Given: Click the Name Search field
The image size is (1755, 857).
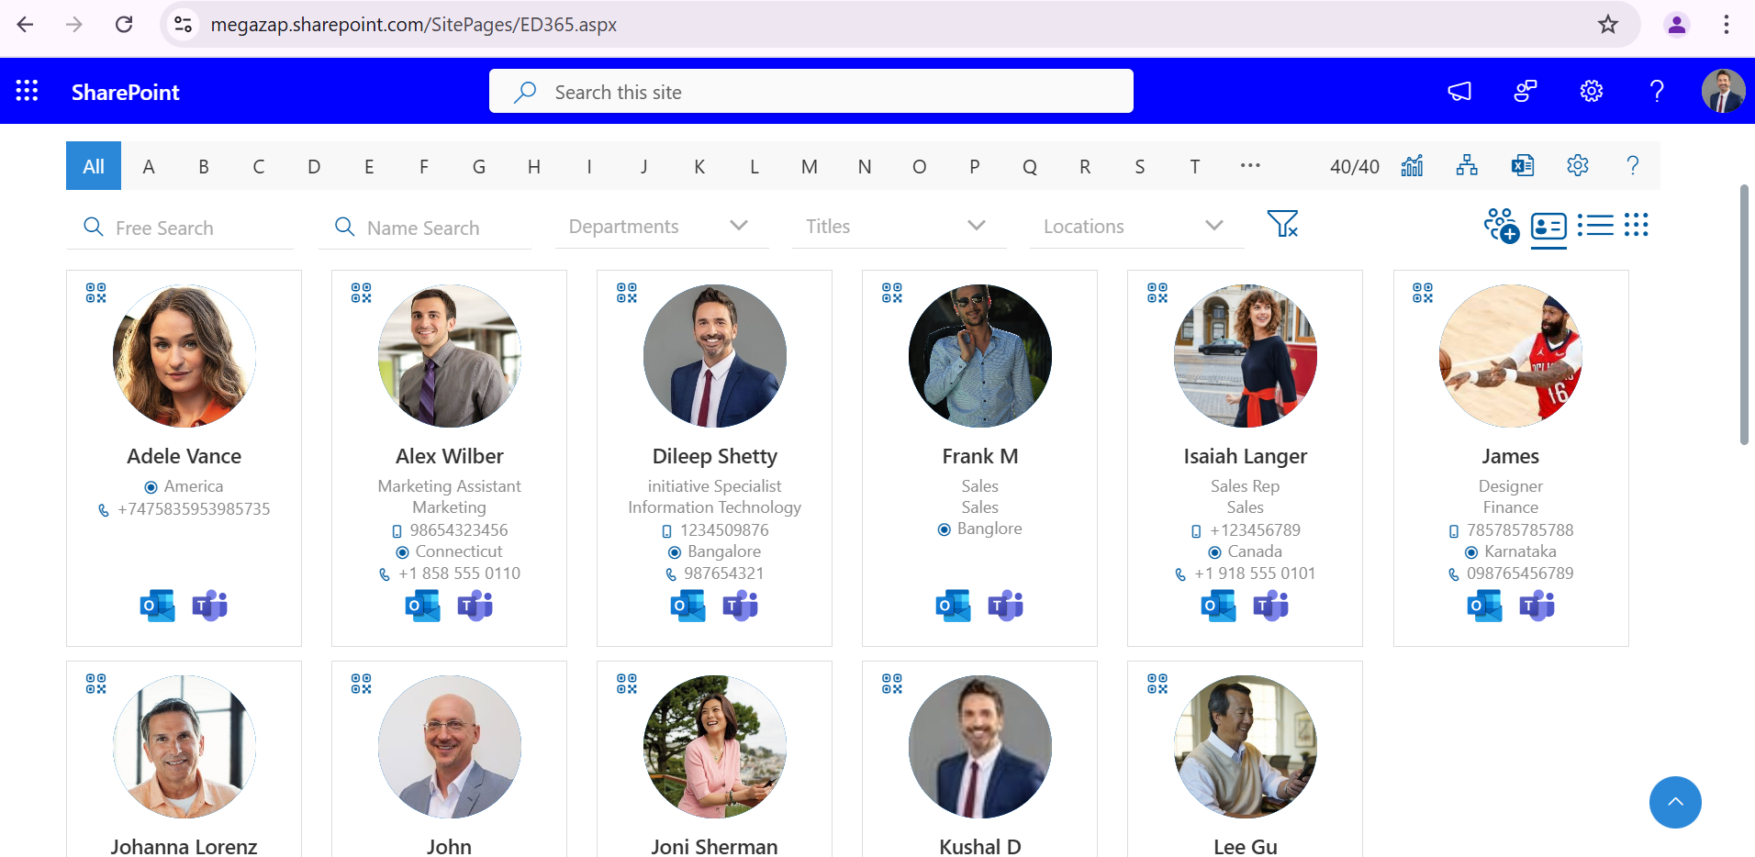Looking at the screenshot, I should pos(425,228).
